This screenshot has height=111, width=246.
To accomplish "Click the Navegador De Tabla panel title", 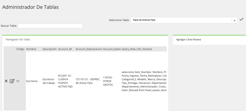I will [x=18, y=39].
